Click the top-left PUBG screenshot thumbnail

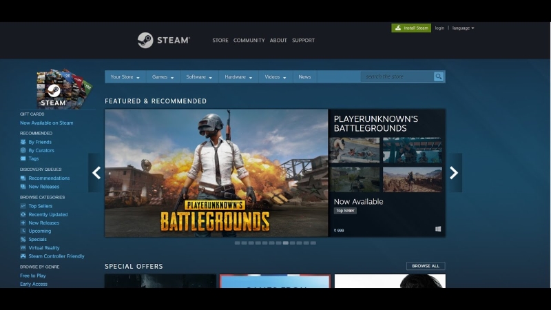tap(355, 150)
